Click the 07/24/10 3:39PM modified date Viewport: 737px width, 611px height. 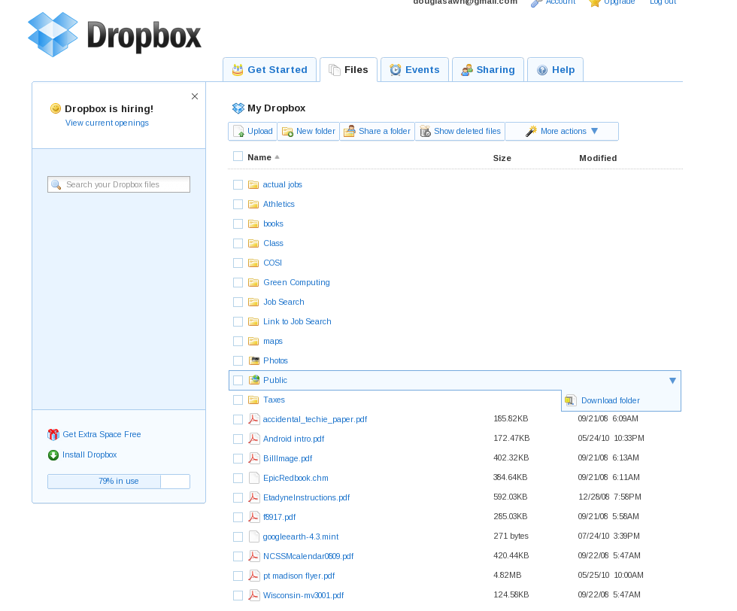click(608, 537)
